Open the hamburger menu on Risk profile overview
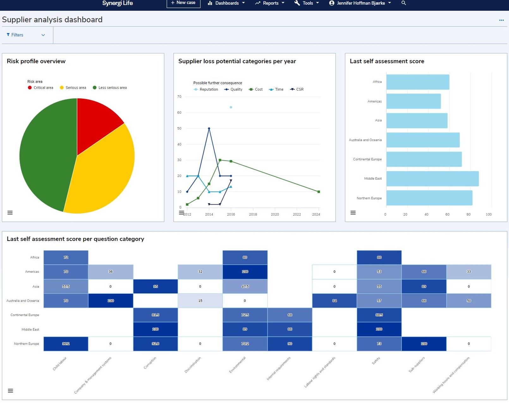The width and height of the screenshot is (509, 403). (10, 213)
